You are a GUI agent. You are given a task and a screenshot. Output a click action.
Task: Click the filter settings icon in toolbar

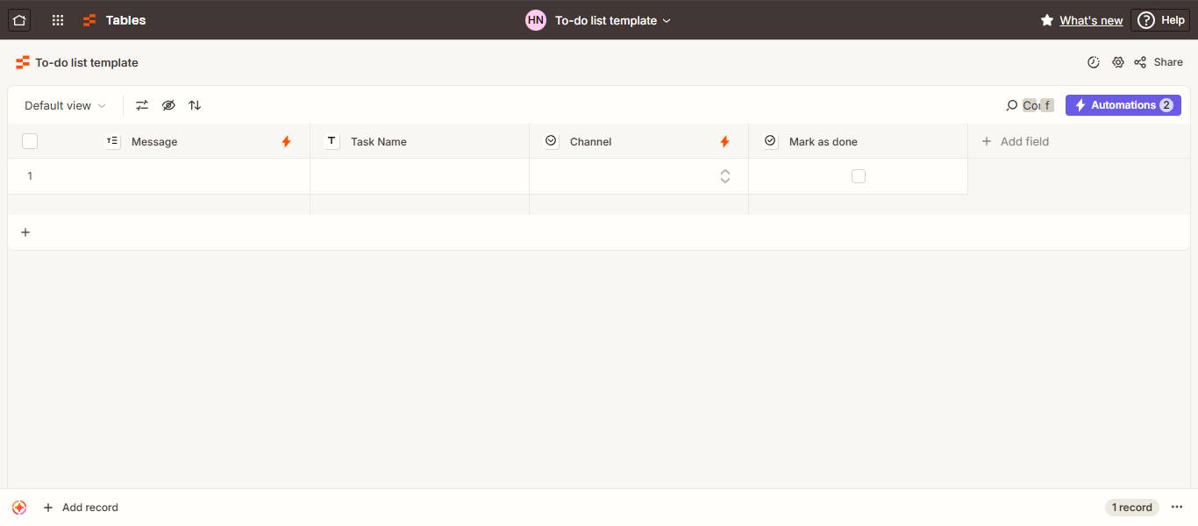(x=142, y=105)
